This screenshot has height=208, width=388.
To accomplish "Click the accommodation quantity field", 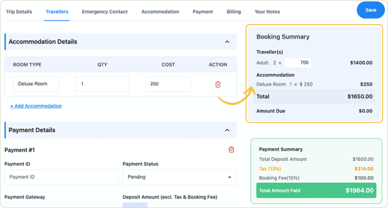I will click(102, 84).
